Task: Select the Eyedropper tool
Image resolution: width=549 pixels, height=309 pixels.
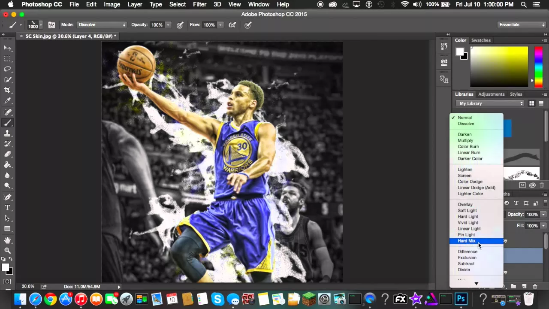Action: tap(7, 101)
